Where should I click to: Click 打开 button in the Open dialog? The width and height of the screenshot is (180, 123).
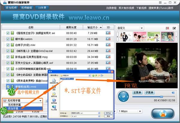tap(108, 113)
